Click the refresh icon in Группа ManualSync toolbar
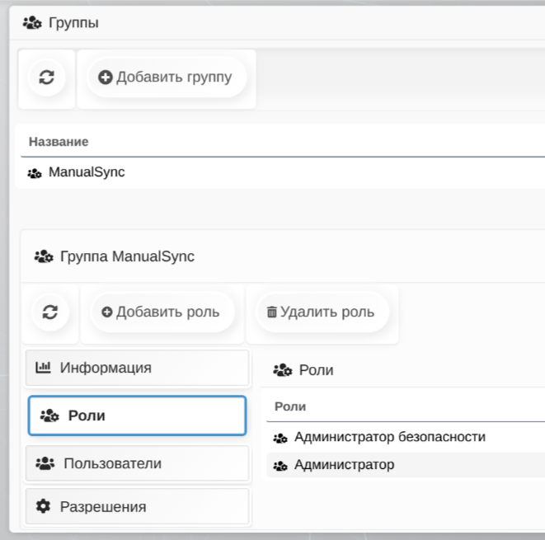Image resolution: width=545 pixels, height=540 pixels. (50, 312)
